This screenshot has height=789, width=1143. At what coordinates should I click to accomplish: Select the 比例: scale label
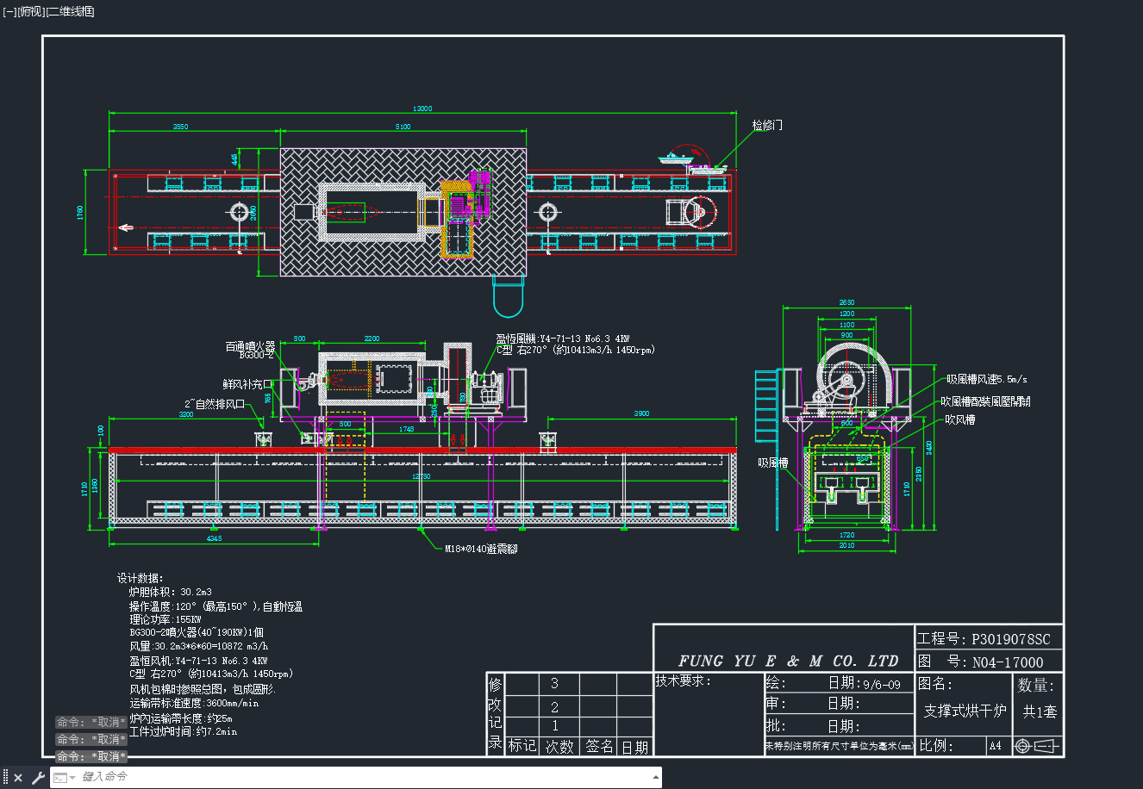[x=934, y=745]
